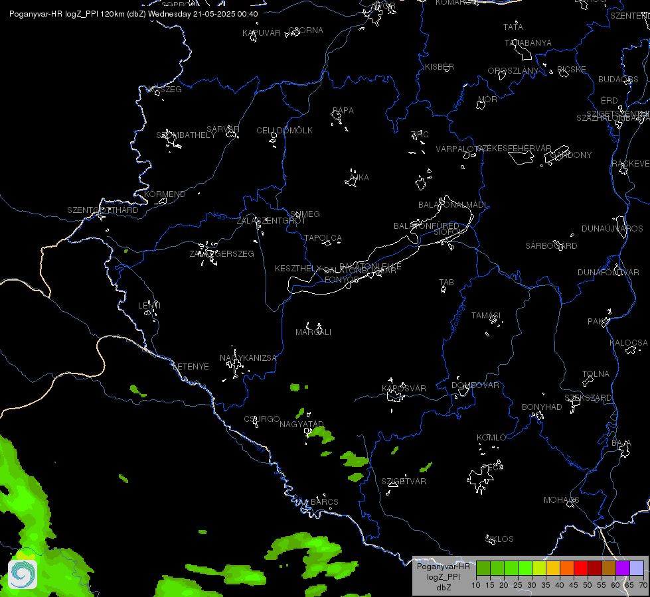The height and width of the screenshot is (597, 650).
Task: Click the BICSKE city label
Action: click(x=571, y=70)
